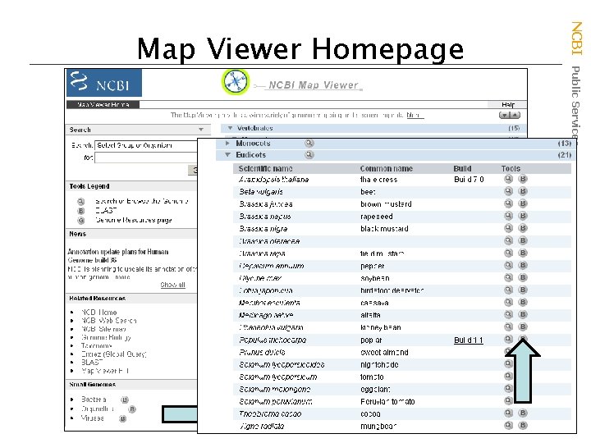
Task: BLAST icon next to Organelles
Action: tap(132, 409)
